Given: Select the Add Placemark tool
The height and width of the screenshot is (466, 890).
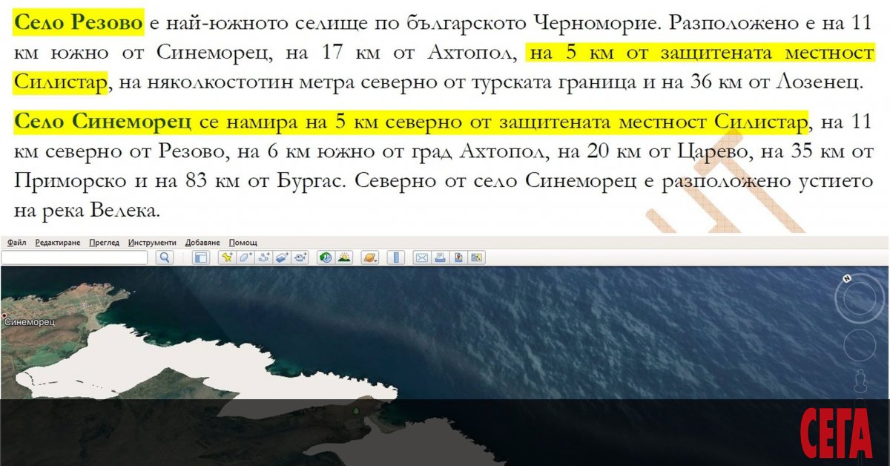Looking at the screenshot, I should [x=226, y=257].
